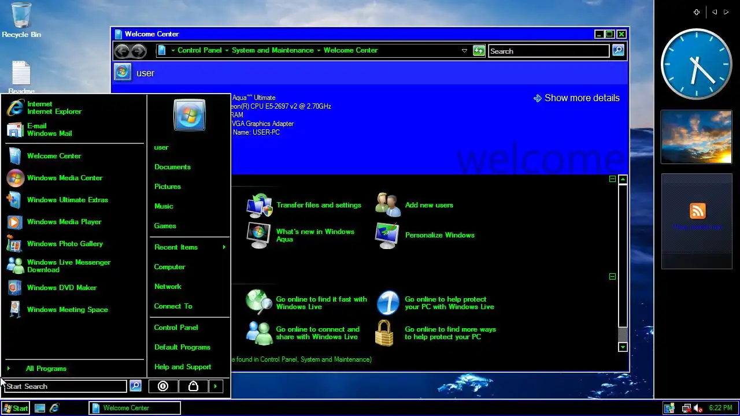The image size is (740, 416).
Task: Open Windows Meeting Space
Action: click(73, 310)
